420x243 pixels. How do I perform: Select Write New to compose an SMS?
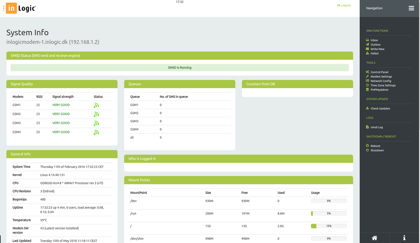pos(377,49)
